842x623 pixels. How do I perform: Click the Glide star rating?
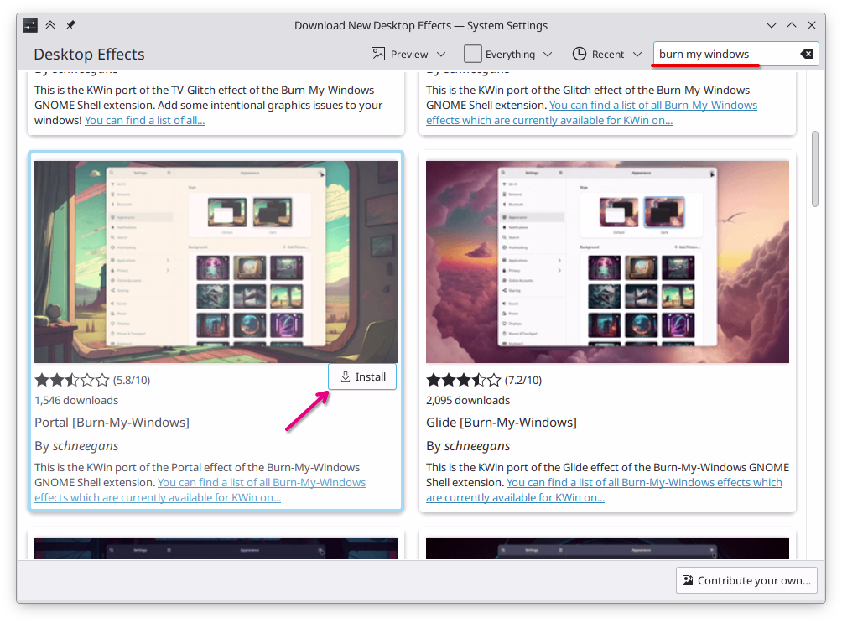[x=464, y=381]
